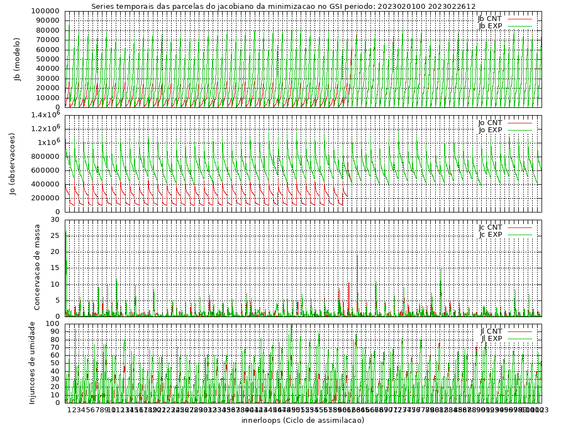Click the 1.4x10^6 tick label on Jo axis
The height and width of the screenshot is (425, 567).
tap(45, 115)
